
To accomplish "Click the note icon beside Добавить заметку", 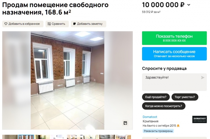I will 74,24.
